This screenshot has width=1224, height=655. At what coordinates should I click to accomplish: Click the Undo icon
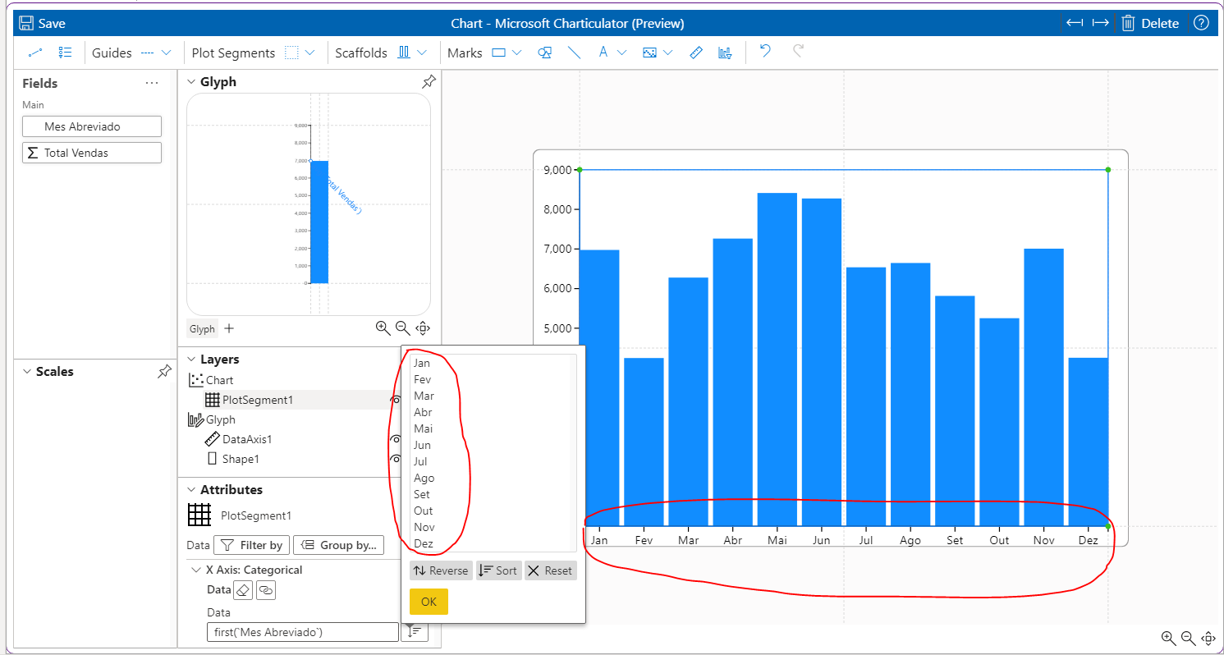click(x=764, y=51)
